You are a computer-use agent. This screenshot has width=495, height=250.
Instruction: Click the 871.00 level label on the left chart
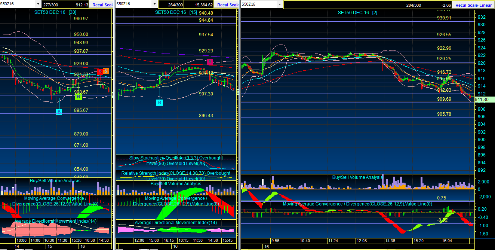81,145
